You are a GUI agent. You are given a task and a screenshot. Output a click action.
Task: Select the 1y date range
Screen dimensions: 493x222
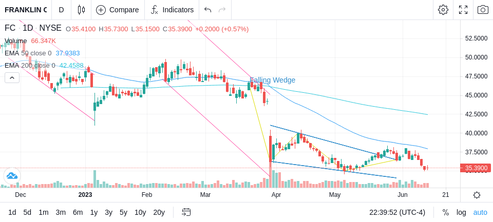click(x=93, y=212)
